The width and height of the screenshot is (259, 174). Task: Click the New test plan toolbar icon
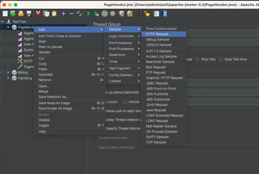5,14
